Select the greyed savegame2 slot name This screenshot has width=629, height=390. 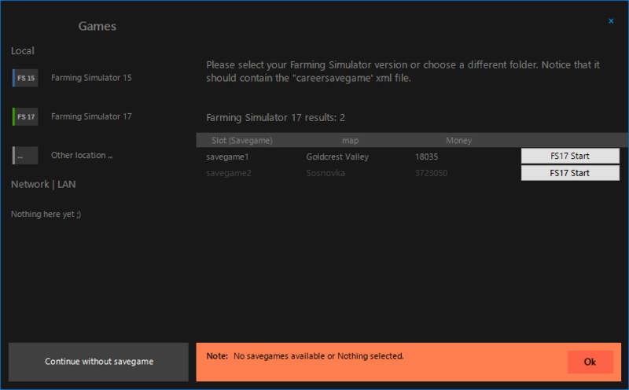pyautogui.click(x=228, y=173)
